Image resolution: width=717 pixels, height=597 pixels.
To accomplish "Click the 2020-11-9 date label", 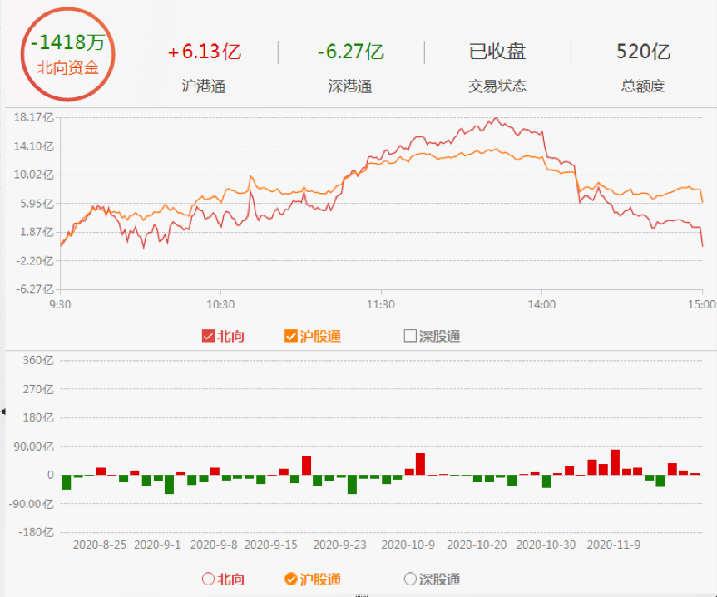I will (614, 545).
